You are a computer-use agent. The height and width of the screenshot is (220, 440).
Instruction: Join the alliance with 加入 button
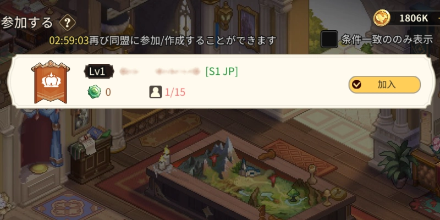click(384, 85)
